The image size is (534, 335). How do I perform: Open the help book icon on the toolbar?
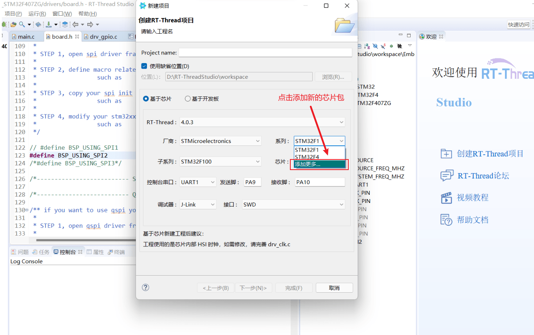click(x=38, y=24)
